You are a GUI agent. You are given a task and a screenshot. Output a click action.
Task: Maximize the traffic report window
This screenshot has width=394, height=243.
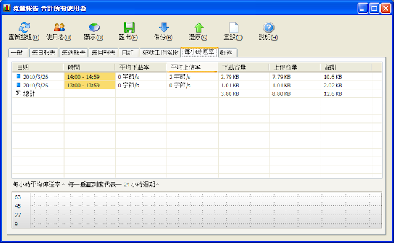(x=374, y=8)
